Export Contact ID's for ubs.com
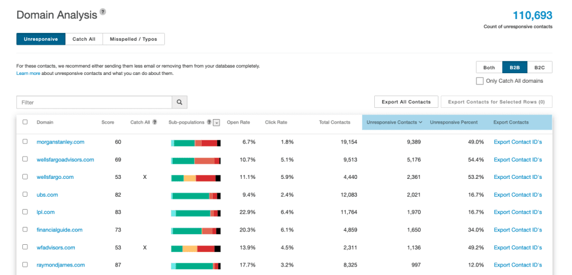Viewport: 572px width, 275px height. pos(518,195)
